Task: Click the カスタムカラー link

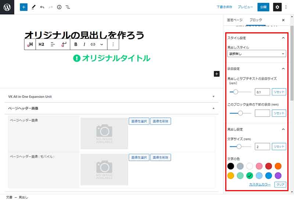Action: [260, 184]
